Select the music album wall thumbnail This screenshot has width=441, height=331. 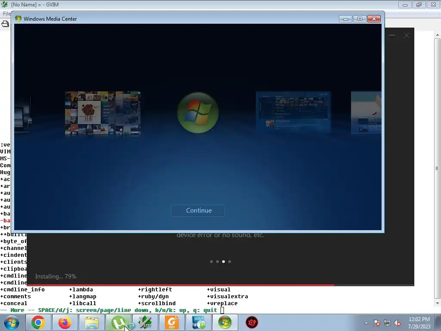point(102,113)
